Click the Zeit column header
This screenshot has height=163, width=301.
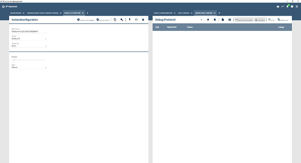157,27
